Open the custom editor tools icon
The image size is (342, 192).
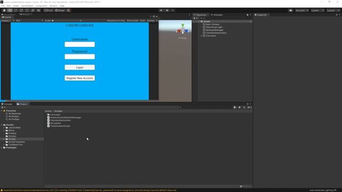coord(38,11)
